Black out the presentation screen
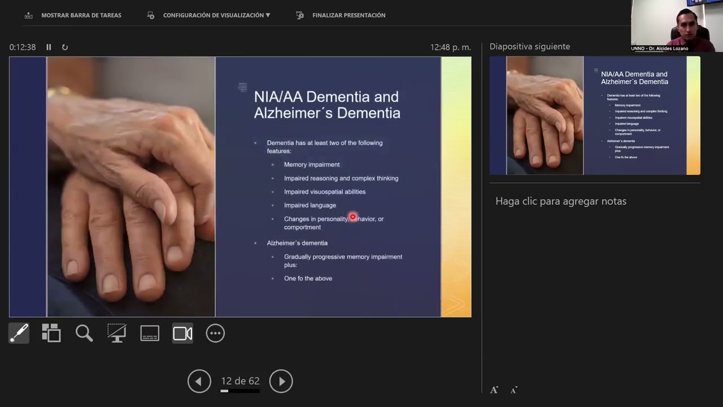This screenshot has width=723, height=407. (117, 334)
